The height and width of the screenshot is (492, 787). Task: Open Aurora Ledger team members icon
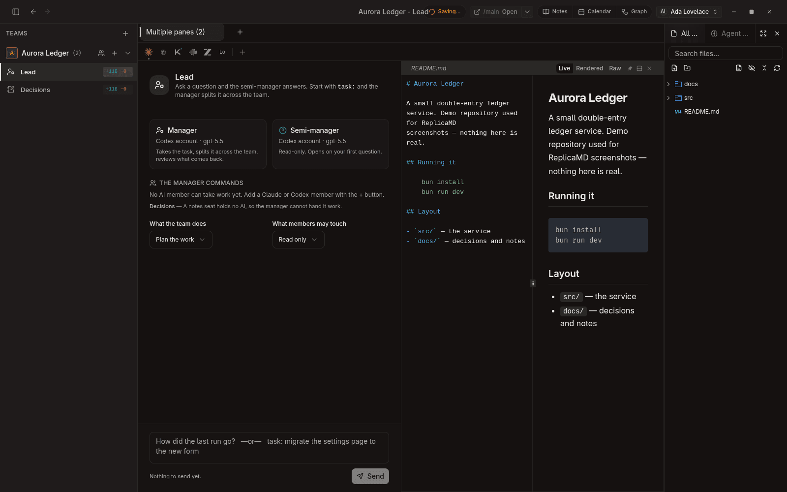101,53
